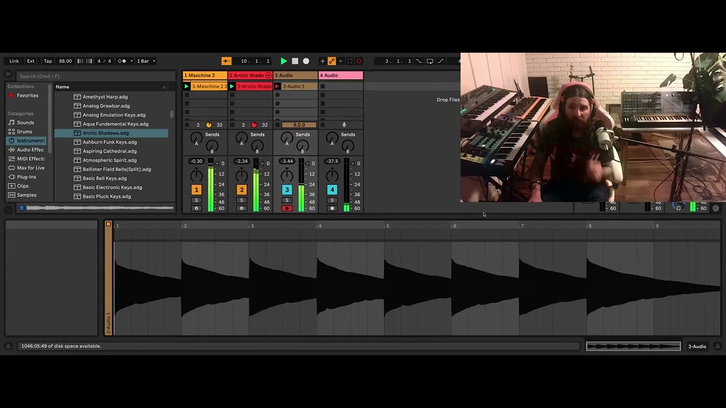726x408 pixels.
Task: Click the Punch-Out switch icon
Action: click(x=441, y=61)
